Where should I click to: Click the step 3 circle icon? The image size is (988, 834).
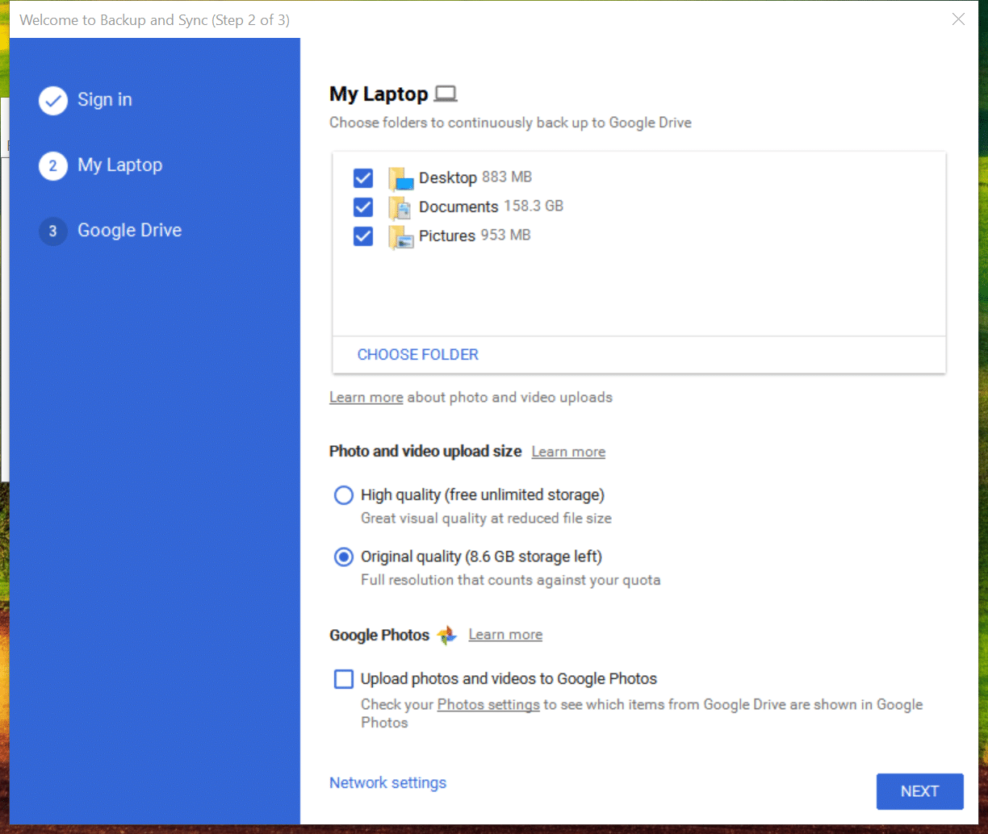[x=53, y=231]
